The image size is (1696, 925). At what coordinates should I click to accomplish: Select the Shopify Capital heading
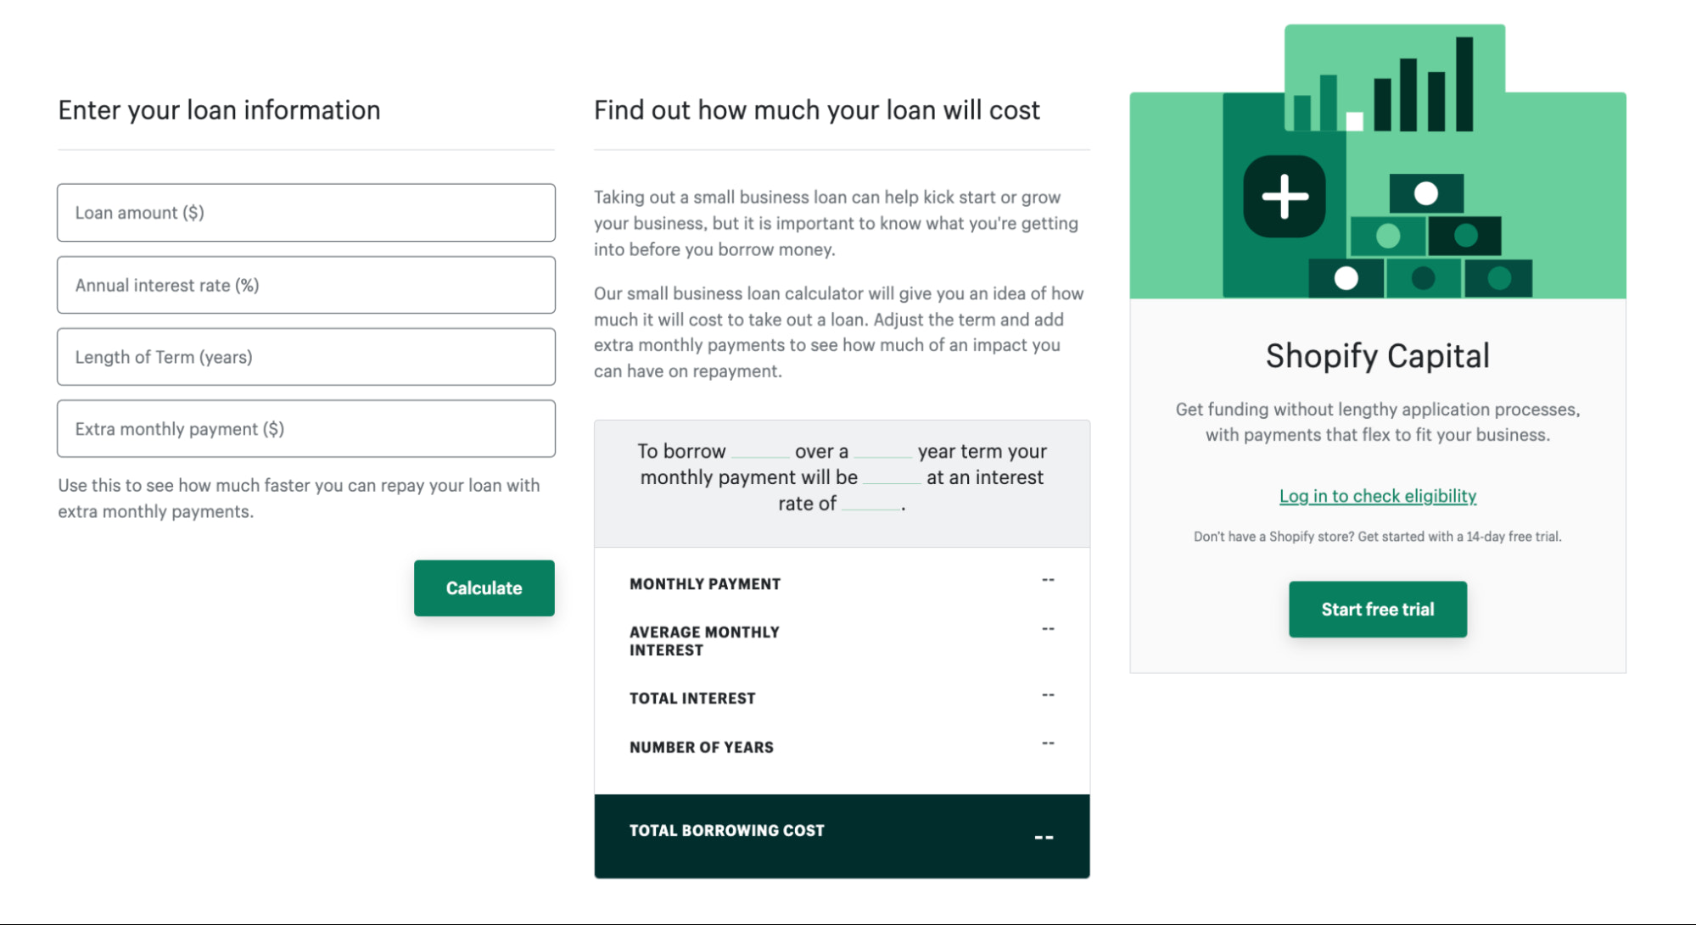(1377, 356)
